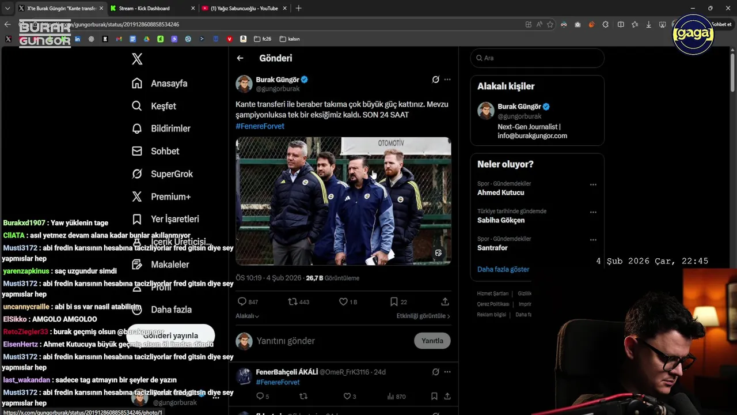737x415 pixels.
Task: Share Burak Güngör's post
Action: [x=445, y=301]
